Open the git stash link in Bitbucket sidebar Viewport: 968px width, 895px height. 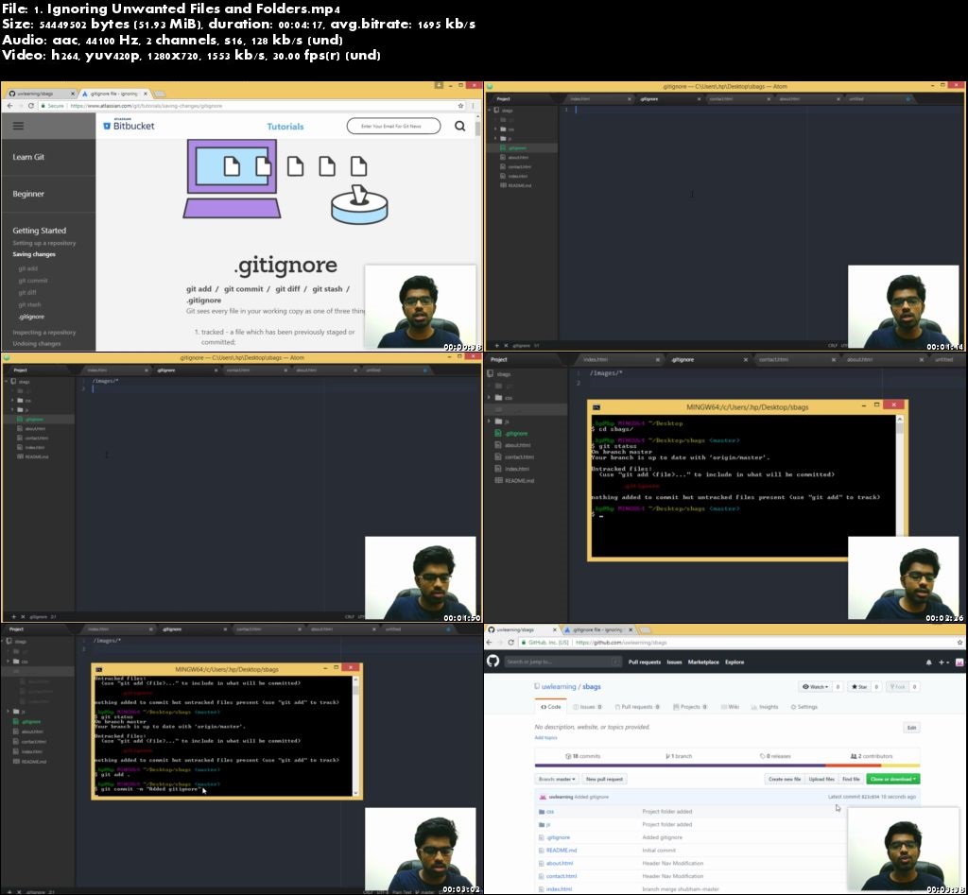point(28,304)
